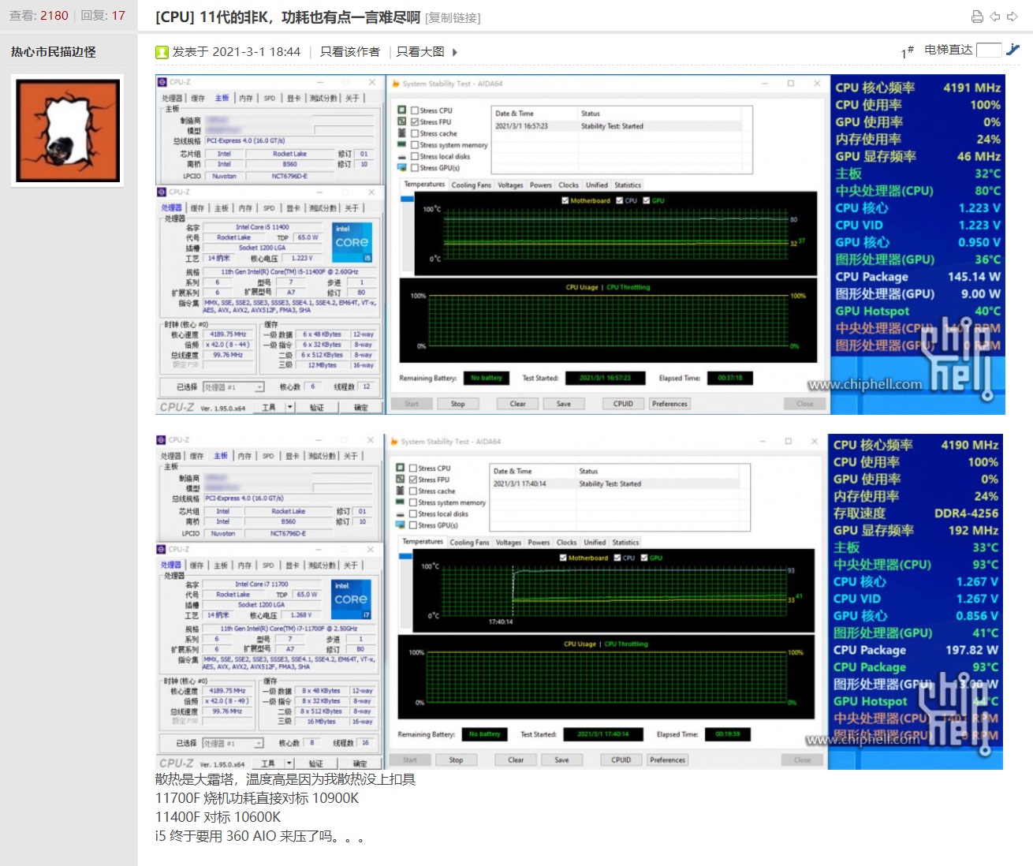1033x866 pixels.
Task: Open the 工具 dropdown arrow in i7 CPU-Z
Action: (x=289, y=763)
